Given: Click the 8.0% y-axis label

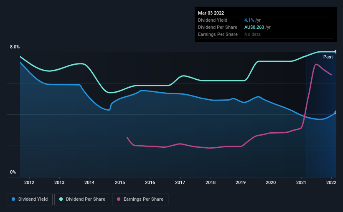Looking at the screenshot, I should pyautogui.click(x=15, y=47).
